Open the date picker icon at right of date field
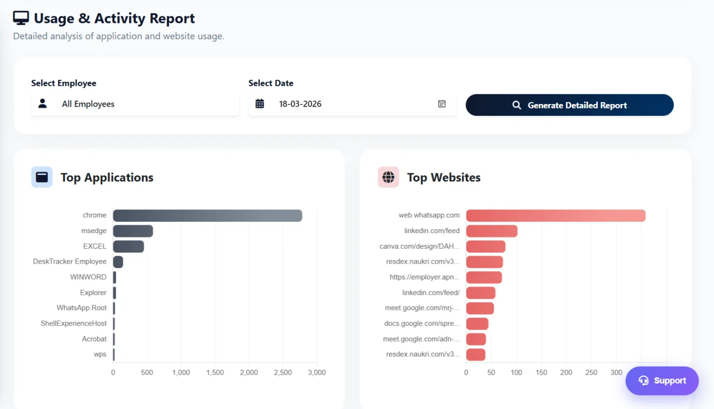Viewport: 714px width, 409px height. (x=442, y=104)
